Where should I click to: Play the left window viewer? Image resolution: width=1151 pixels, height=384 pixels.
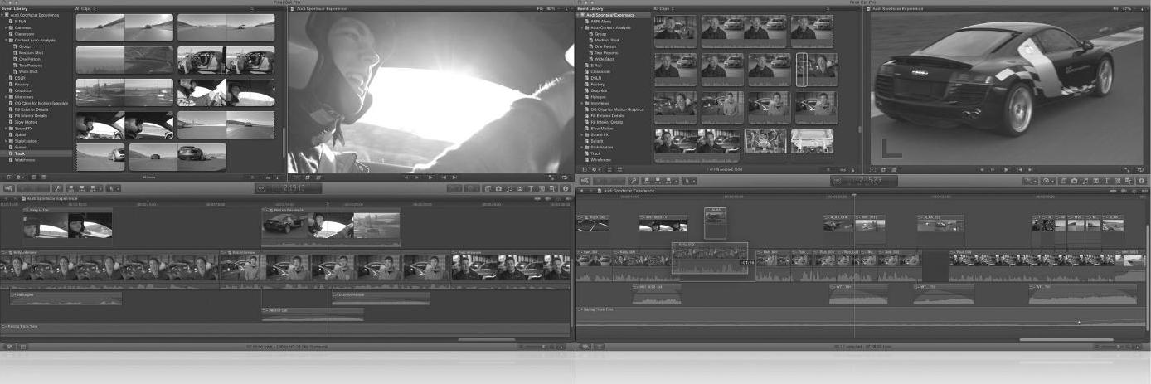(430, 177)
